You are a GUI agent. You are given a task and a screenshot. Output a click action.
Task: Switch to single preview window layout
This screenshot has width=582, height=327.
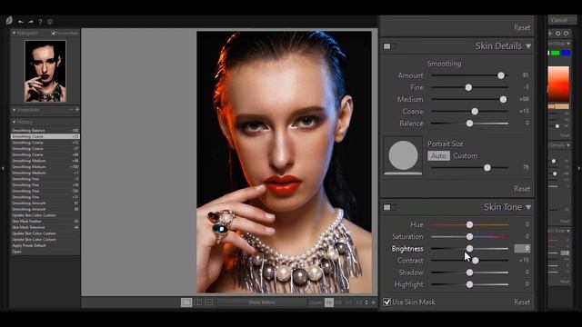tap(186, 302)
